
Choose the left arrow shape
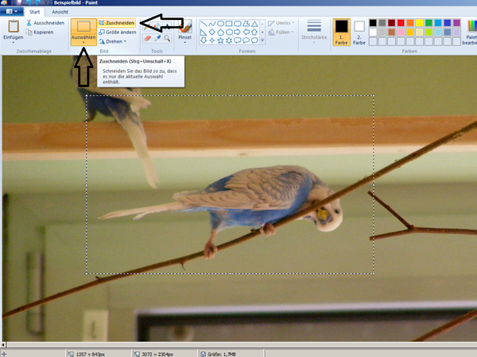pos(246,32)
